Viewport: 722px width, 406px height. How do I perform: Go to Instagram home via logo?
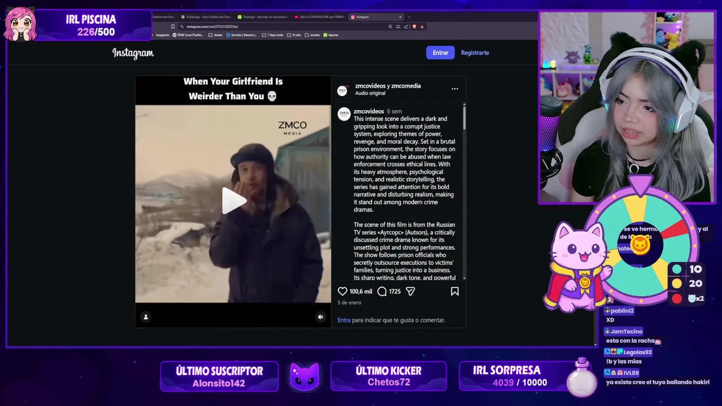pos(133,53)
